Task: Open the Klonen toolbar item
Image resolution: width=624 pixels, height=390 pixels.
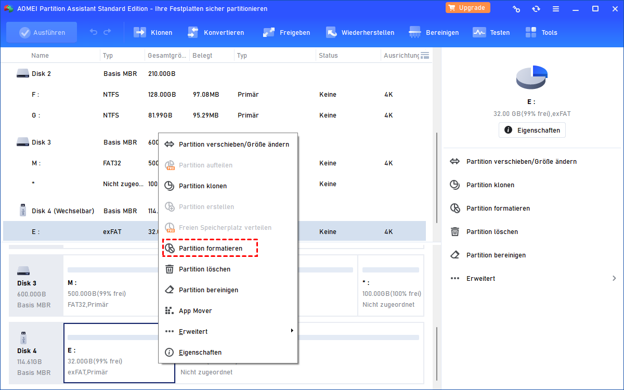Action: [x=153, y=32]
